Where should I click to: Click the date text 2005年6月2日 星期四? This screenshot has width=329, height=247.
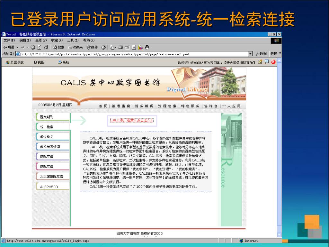point(55,105)
